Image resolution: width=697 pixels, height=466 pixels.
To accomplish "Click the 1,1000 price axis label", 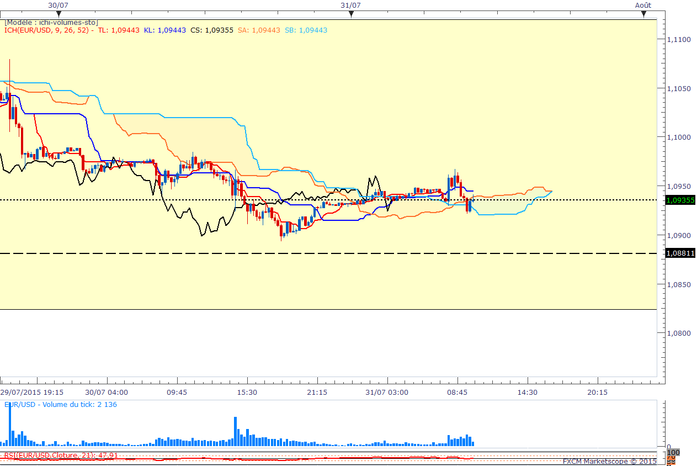I will (x=678, y=137).
